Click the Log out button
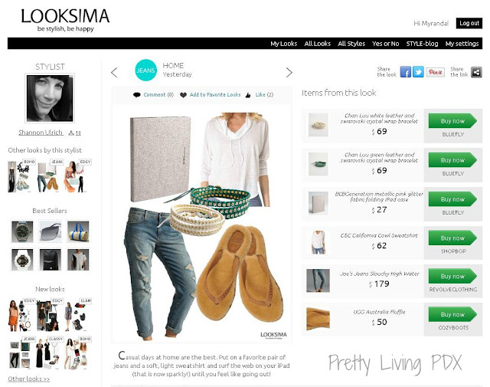 [469, 23]
